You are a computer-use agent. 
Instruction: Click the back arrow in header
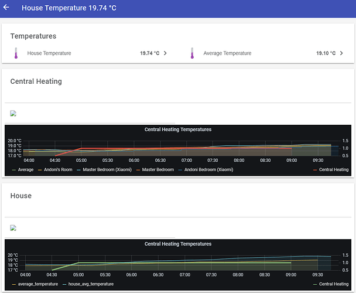7,8
